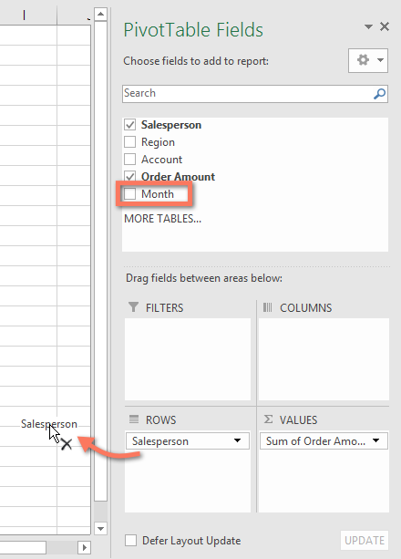Click the vertical scrollbar down arrow
The image size is (401, 559).
(x=100, y=528)
